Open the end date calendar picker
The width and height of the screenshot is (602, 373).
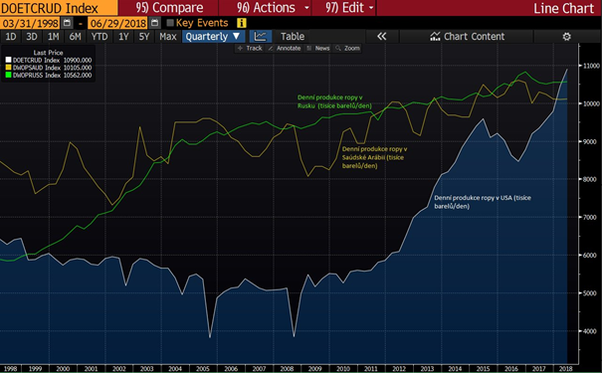pyautogui.click(x=154, y=23)
